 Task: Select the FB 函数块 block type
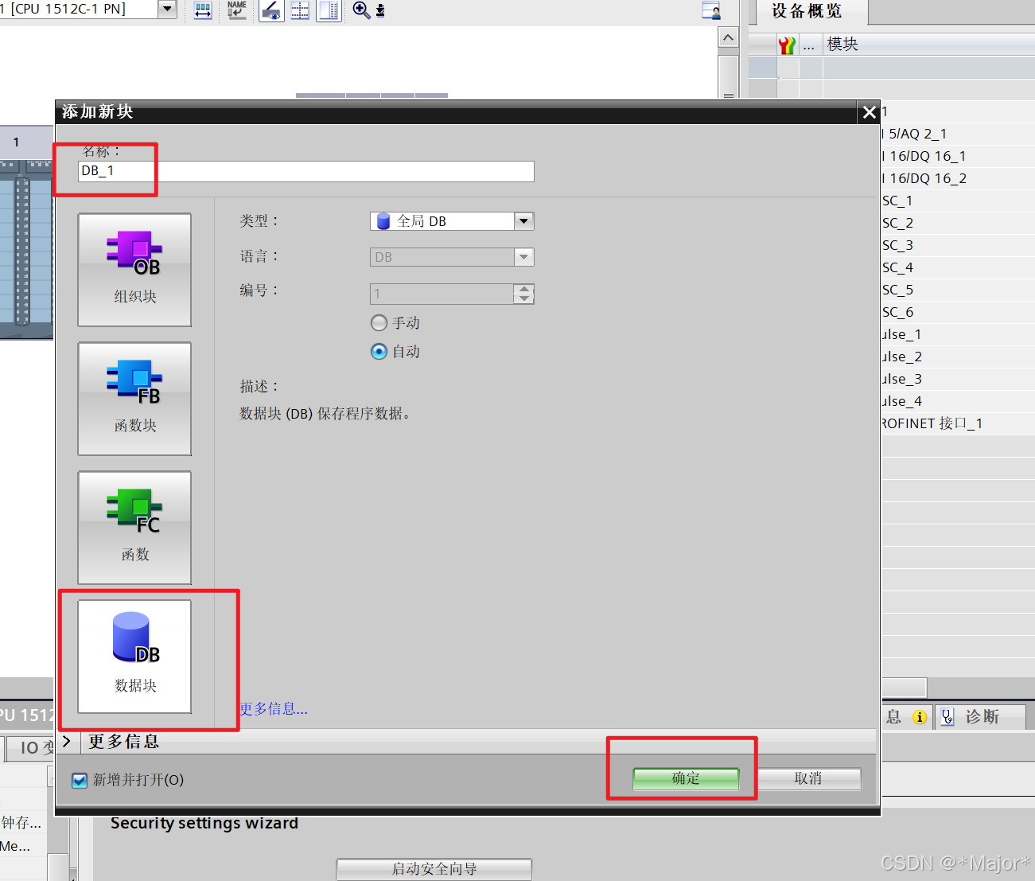(134, 398)
